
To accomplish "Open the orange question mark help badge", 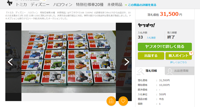I will click(x=191, y=53).
